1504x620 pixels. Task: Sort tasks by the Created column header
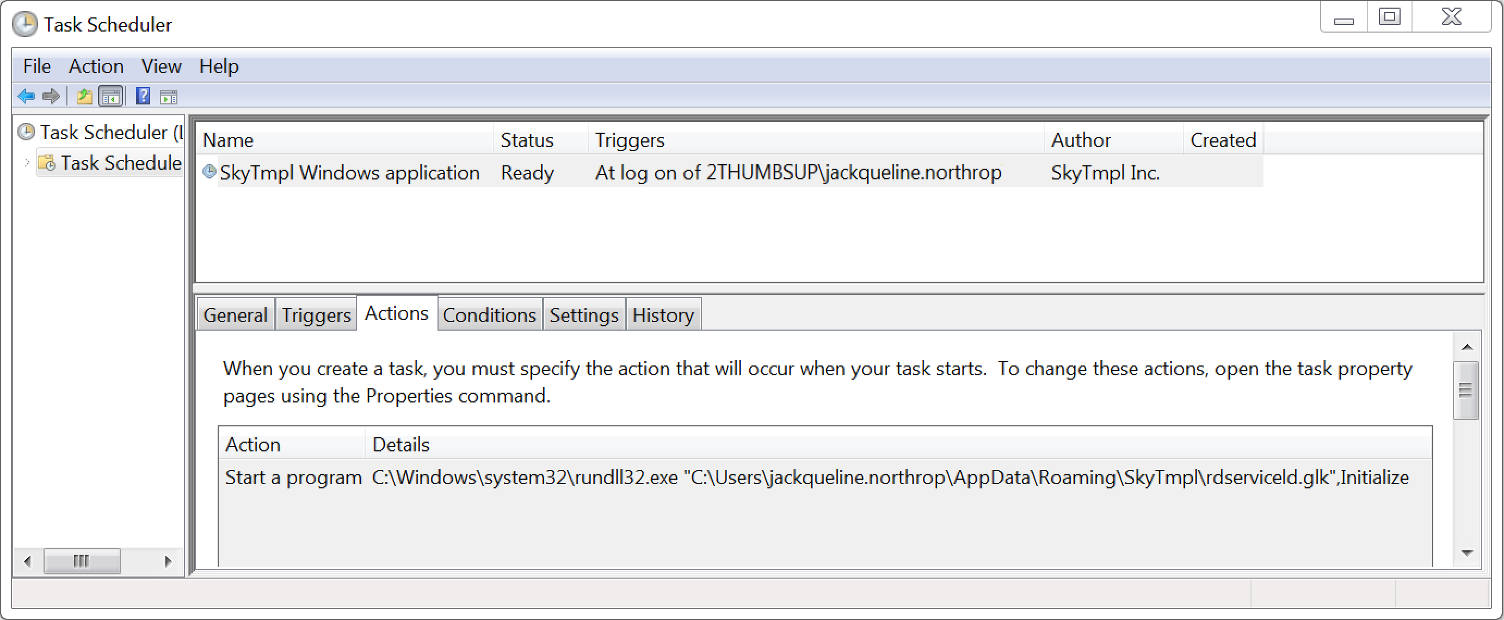tap(1223, 140)
